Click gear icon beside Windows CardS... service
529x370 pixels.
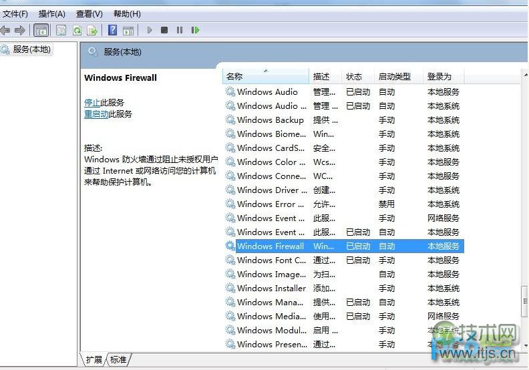click(x=230, y=148)
